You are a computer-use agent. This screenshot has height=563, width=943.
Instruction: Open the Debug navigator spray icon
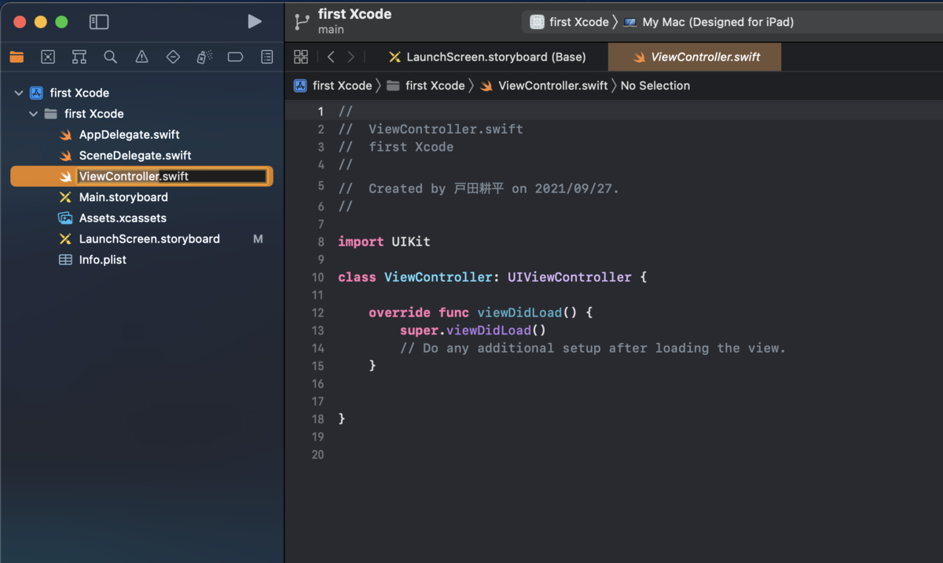click(x=204, y=57)
